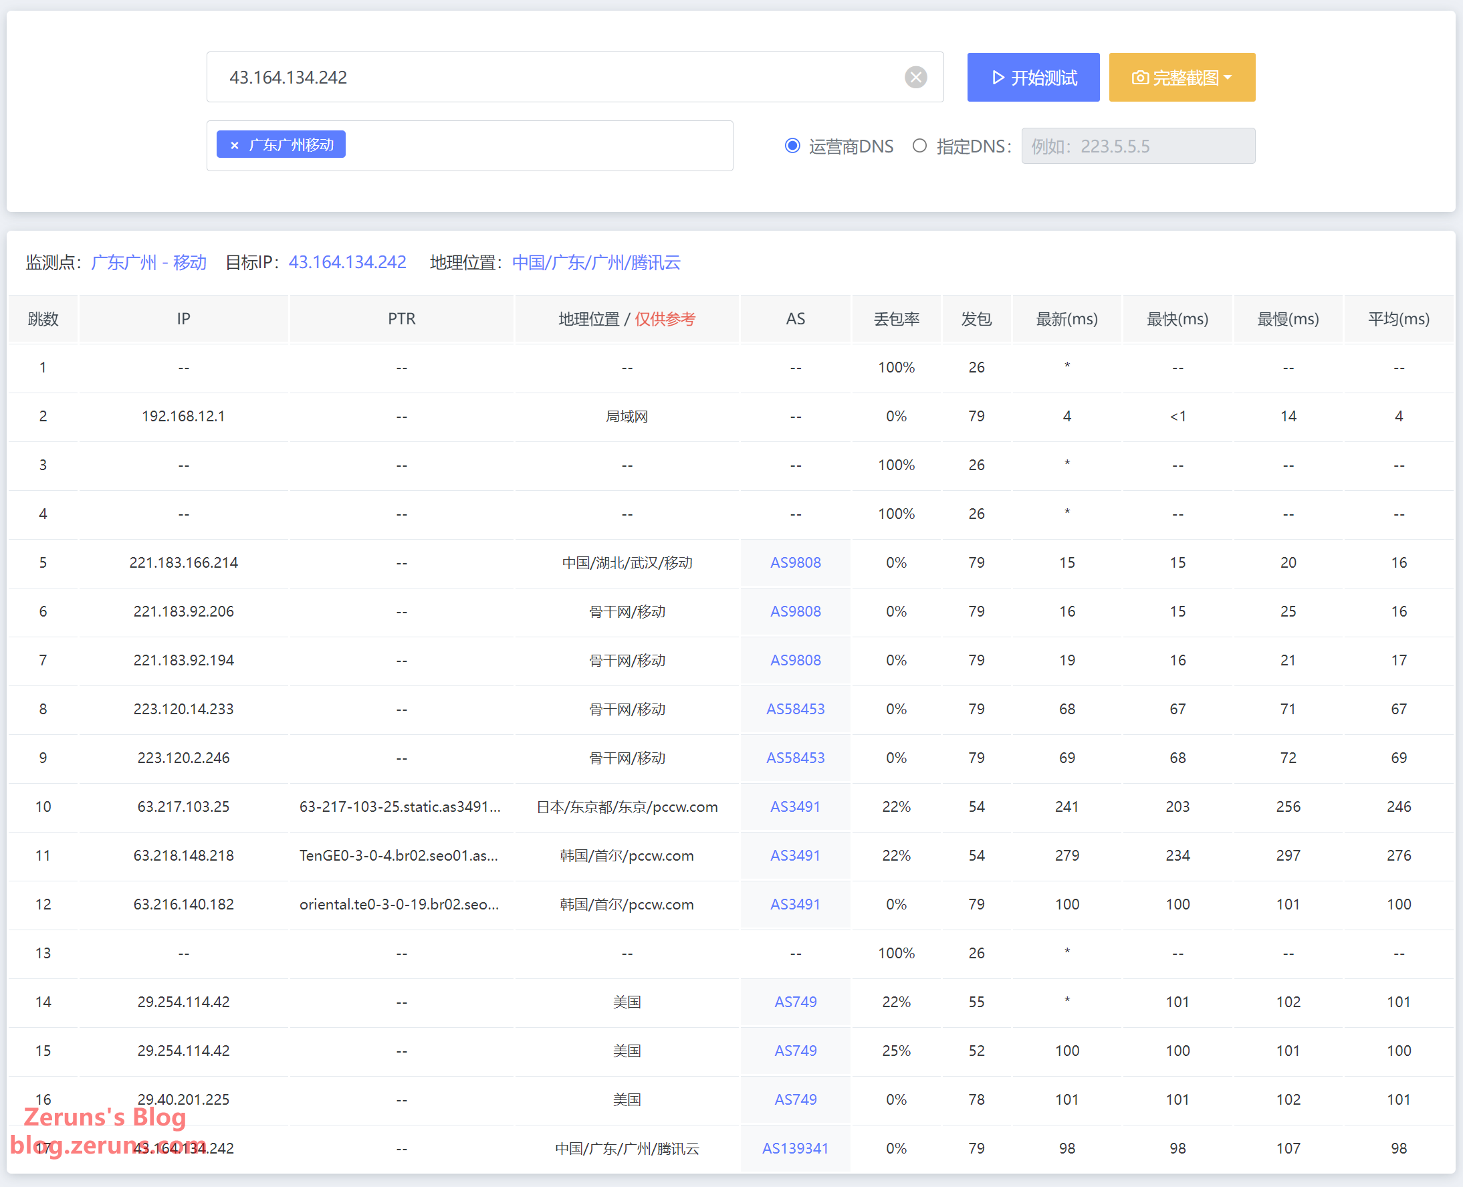
Task: Click the camera icon on screenshot button
Action: click(1139, 78)
